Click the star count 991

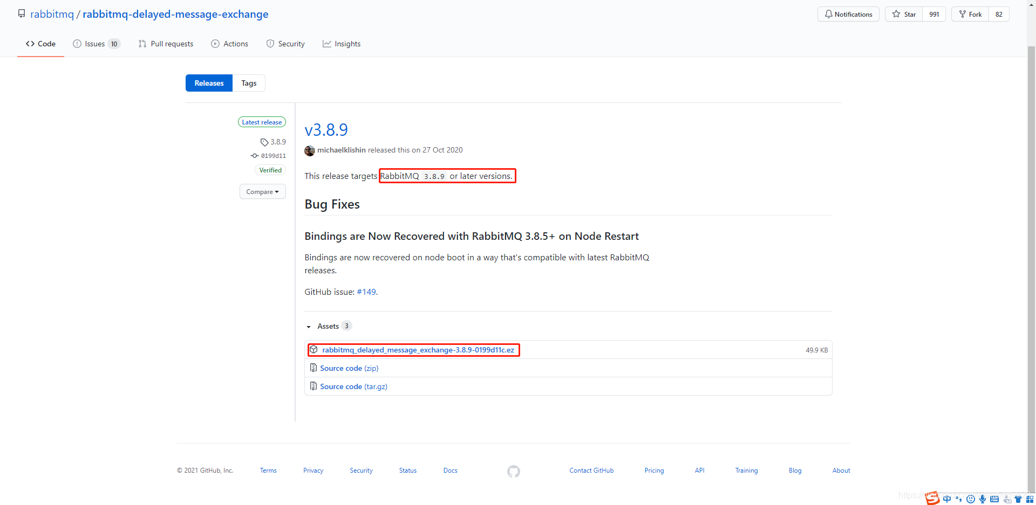click(934, 14)
